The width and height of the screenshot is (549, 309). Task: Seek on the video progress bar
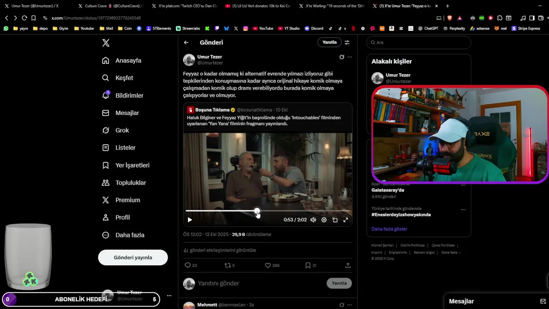pos(268,211)
